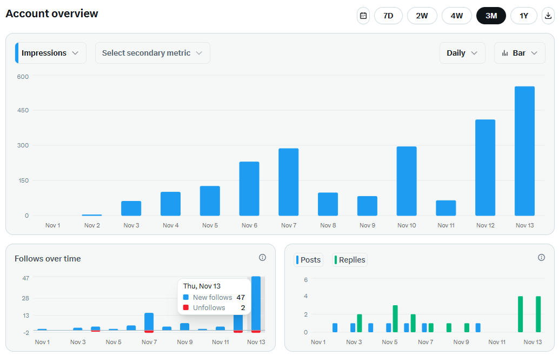Click the Thu, Nov 13 tooltip date
Image resolution: width=559 pixels, height=356 pixels.
(202, 286)
